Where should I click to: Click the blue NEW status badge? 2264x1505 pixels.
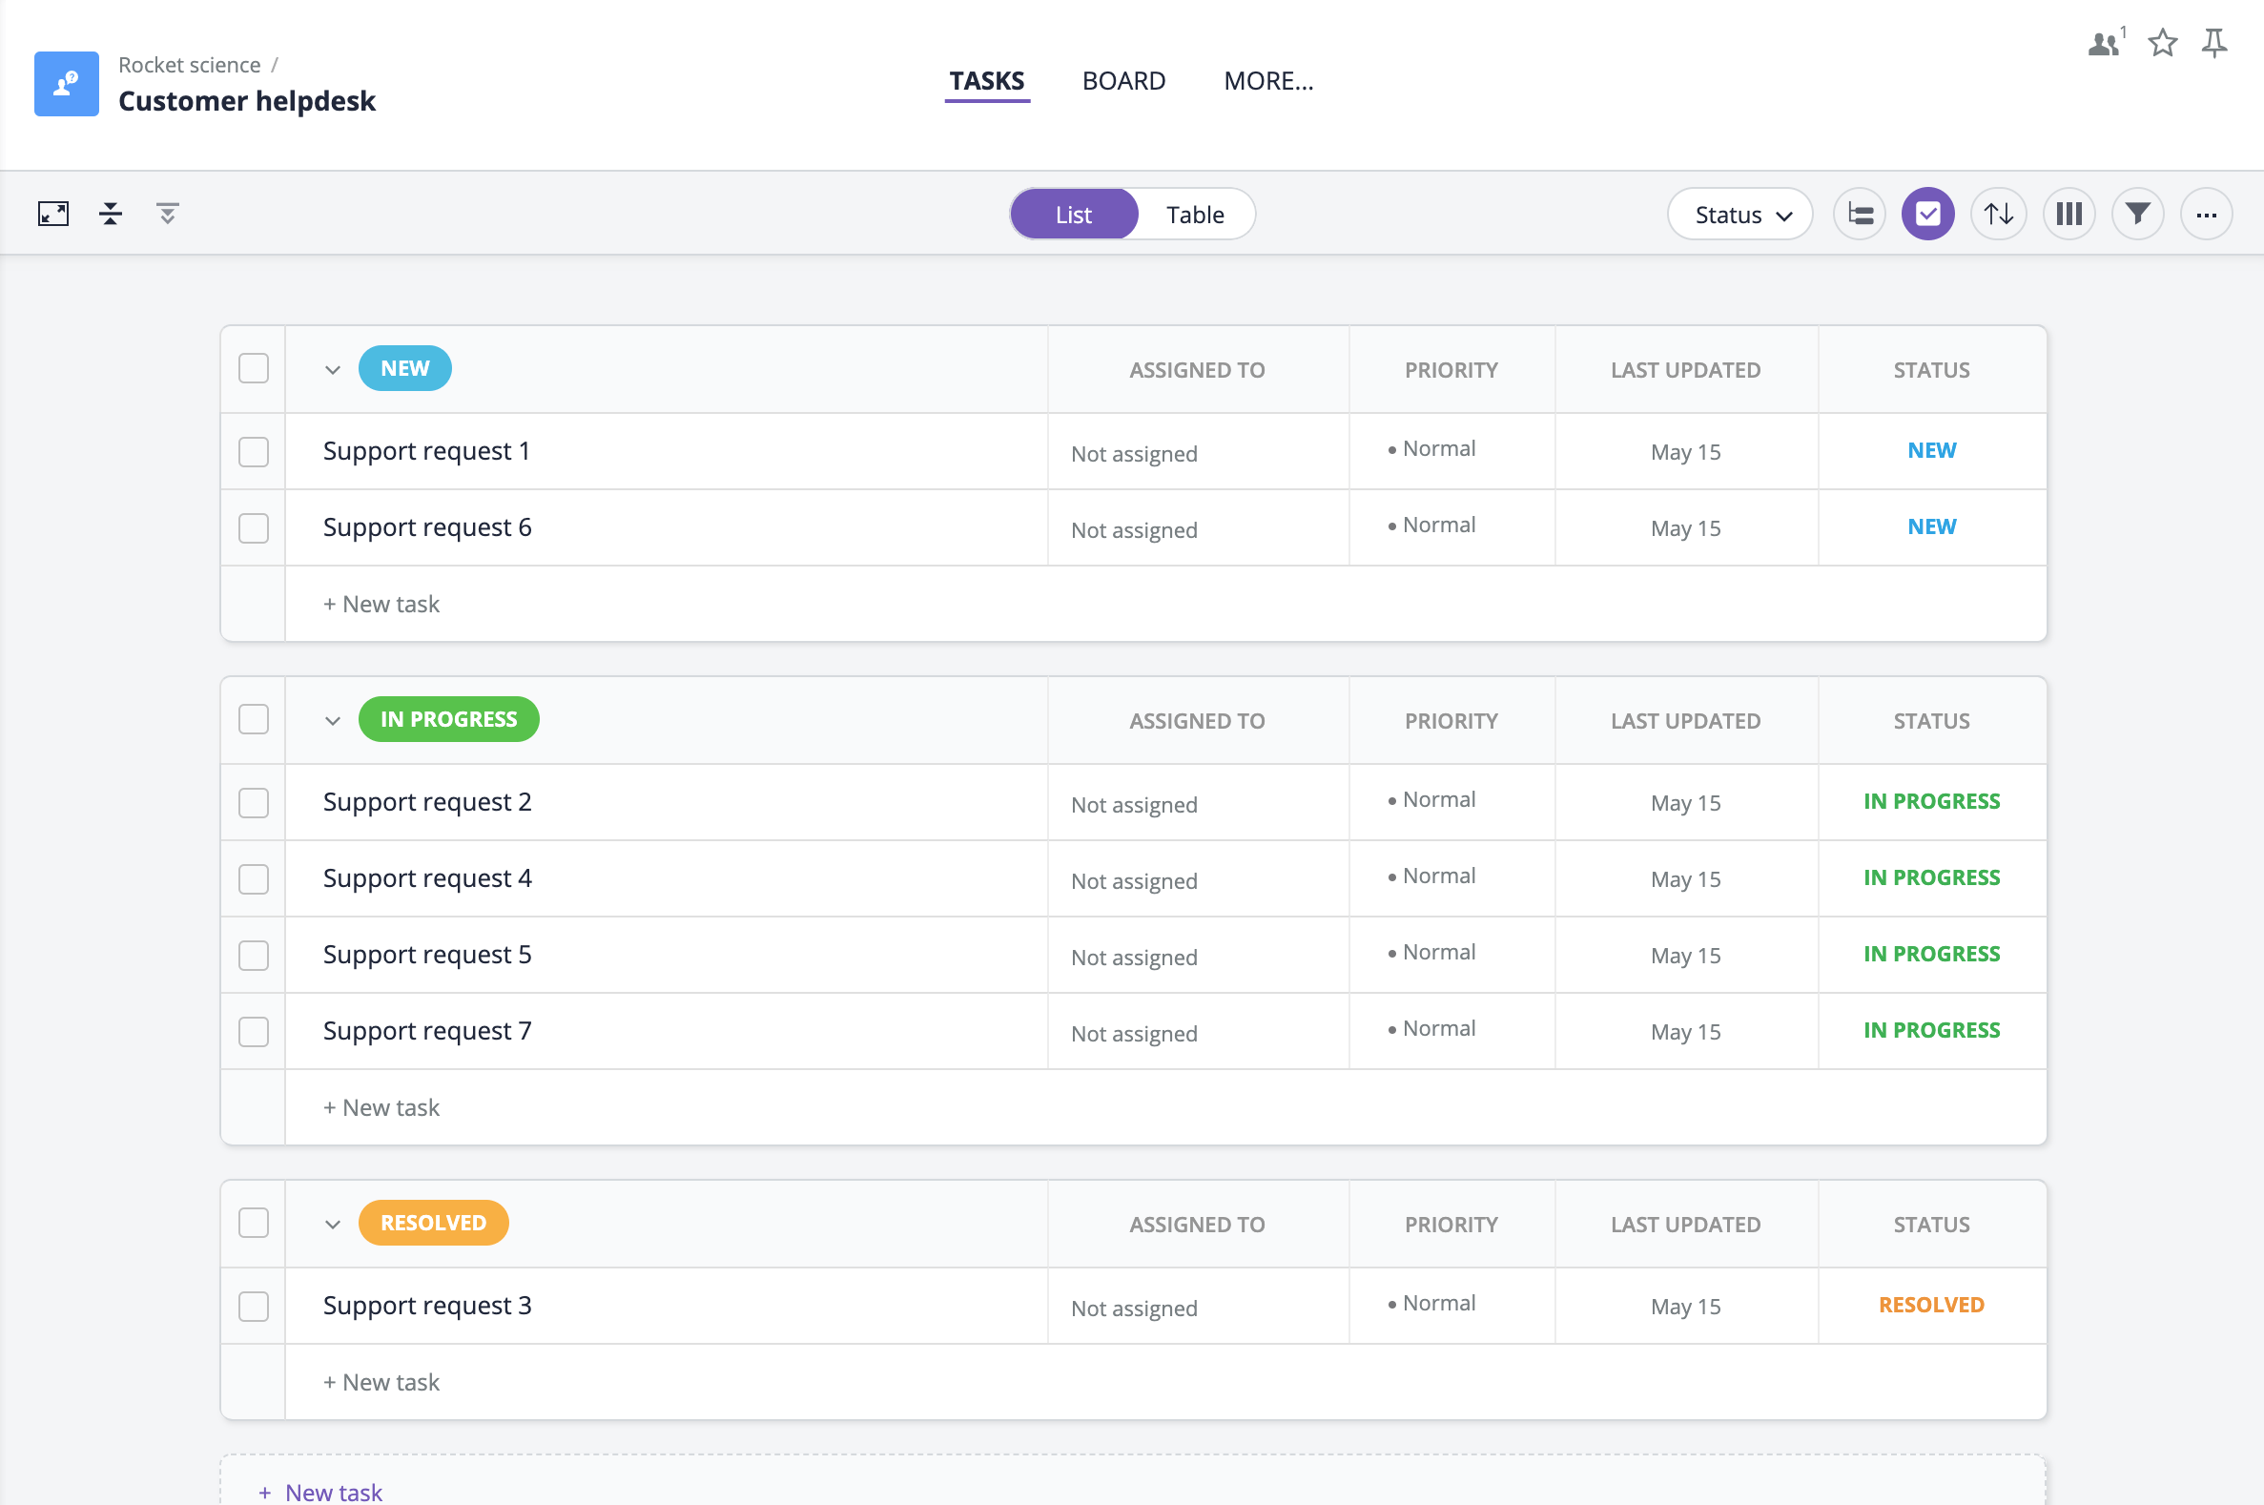pos(405,368)
